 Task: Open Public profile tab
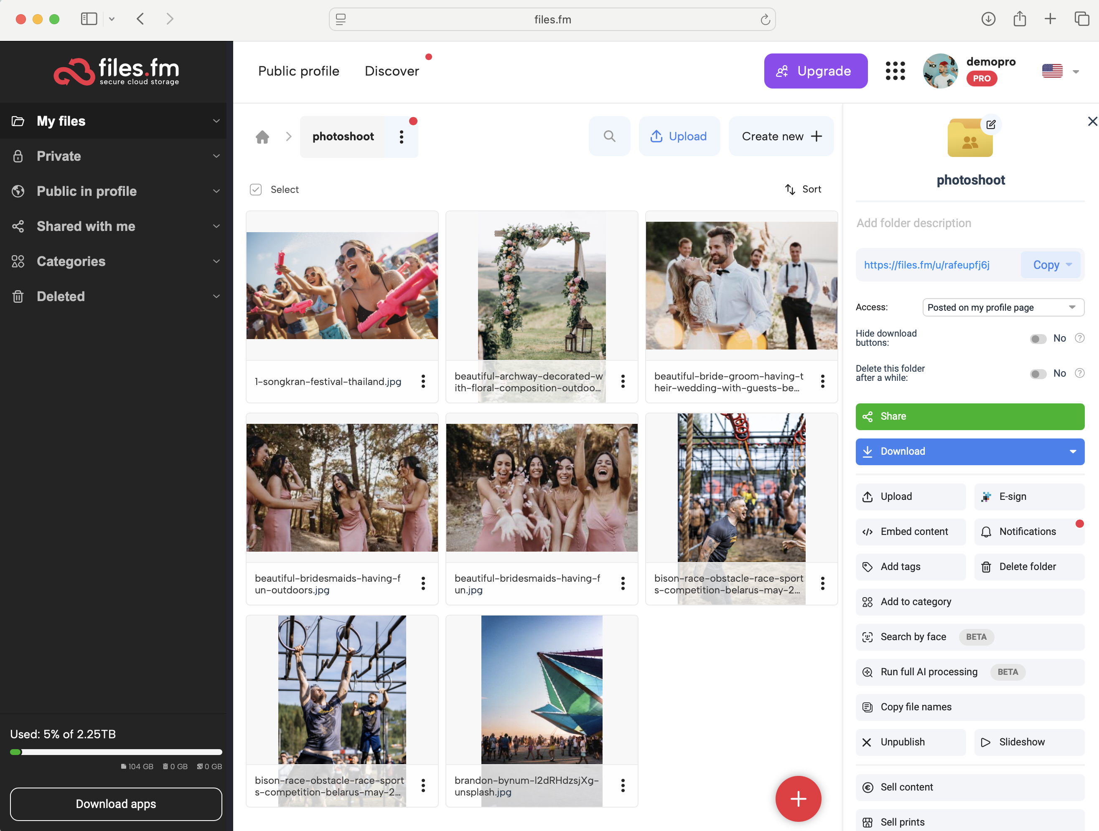click(299, 71)
